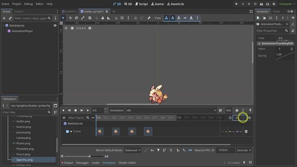Toggle the FPS compatibility mode button
The image size is (297, 167).
[x=190, y=150]
